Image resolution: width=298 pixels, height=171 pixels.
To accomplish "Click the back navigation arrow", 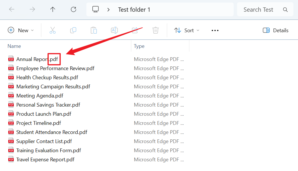I will tap(12, 9).
